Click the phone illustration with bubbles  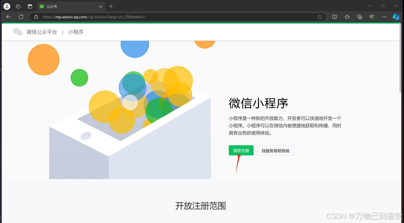coord(130,123)
